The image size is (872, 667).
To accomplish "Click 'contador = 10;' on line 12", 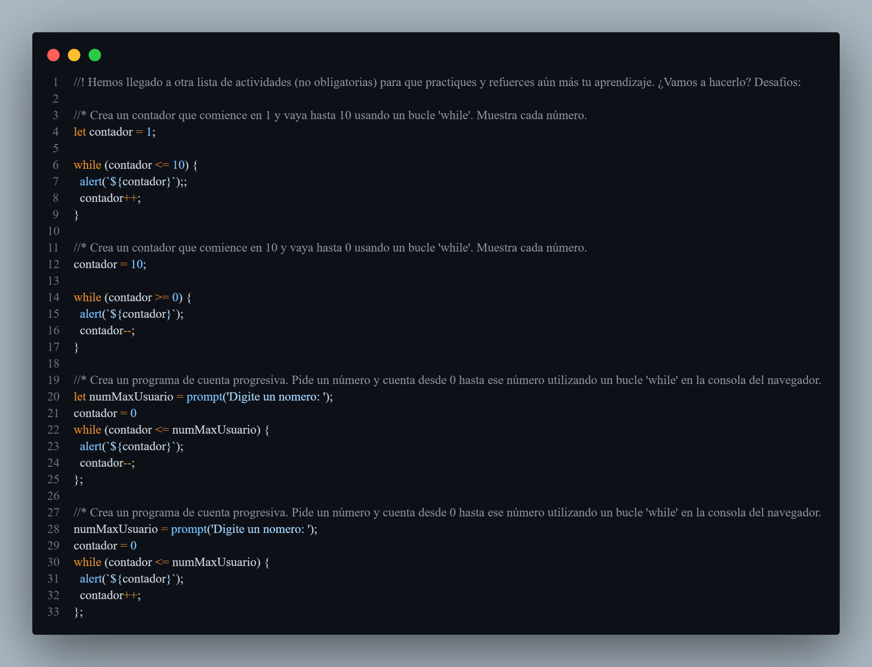I will click(110, 264).
